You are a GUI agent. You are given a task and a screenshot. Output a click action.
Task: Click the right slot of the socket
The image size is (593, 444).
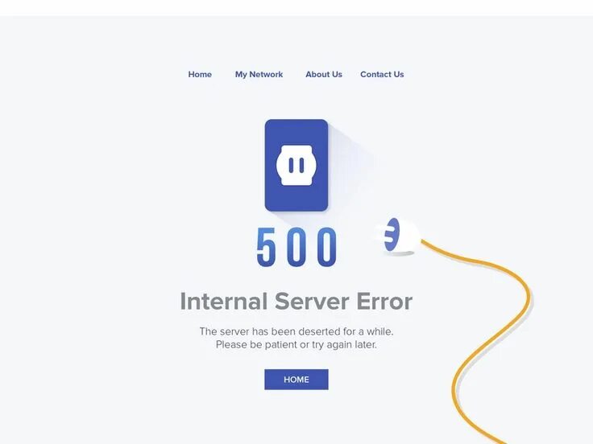(x=302, y=166)
